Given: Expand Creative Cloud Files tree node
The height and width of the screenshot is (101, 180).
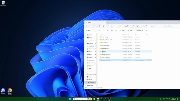Looking at the screenshot, I should click(x=86, y=74).
